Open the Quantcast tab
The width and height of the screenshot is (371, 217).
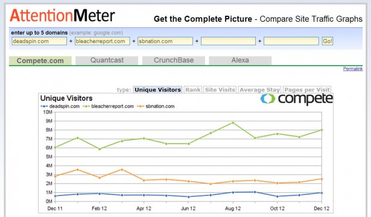(x=107, y=60)
